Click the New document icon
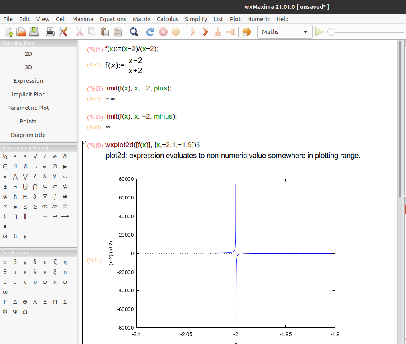The image size is (406, 344). 9,32
